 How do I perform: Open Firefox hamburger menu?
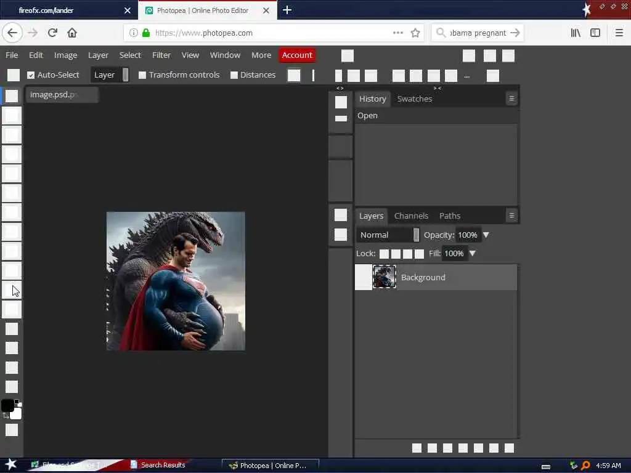click(x=619, y=33)
